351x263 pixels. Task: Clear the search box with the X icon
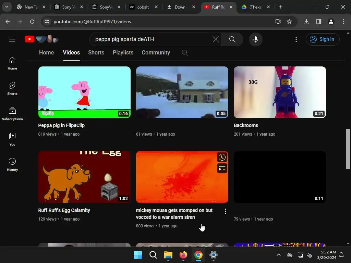216,39
